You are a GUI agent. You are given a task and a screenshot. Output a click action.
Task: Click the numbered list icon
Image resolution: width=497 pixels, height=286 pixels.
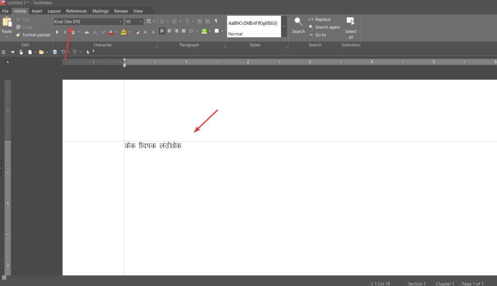pyautogui.click(x=174, y=21)
